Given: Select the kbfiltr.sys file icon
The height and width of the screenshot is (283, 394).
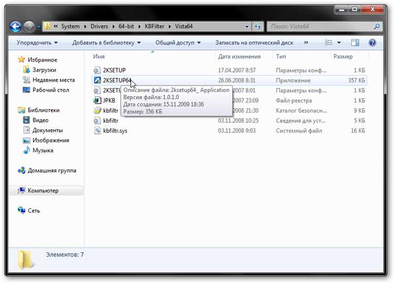Looking at the screenshot, I should tap(97, 130).
